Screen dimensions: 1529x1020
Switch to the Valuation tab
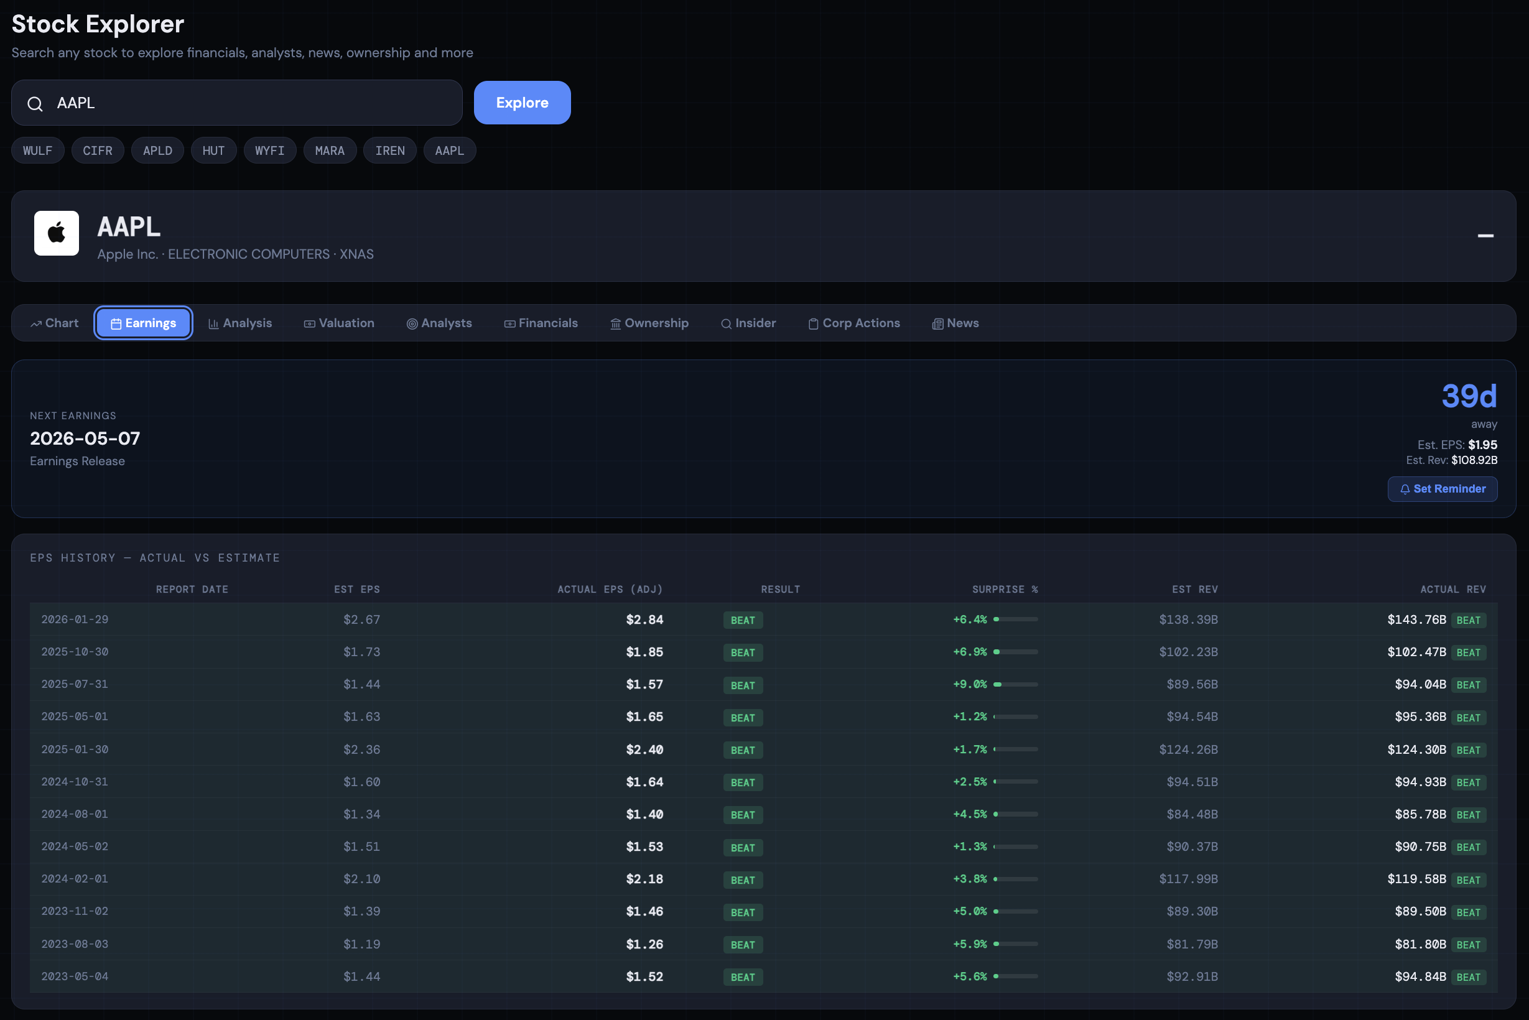[339, 323]
